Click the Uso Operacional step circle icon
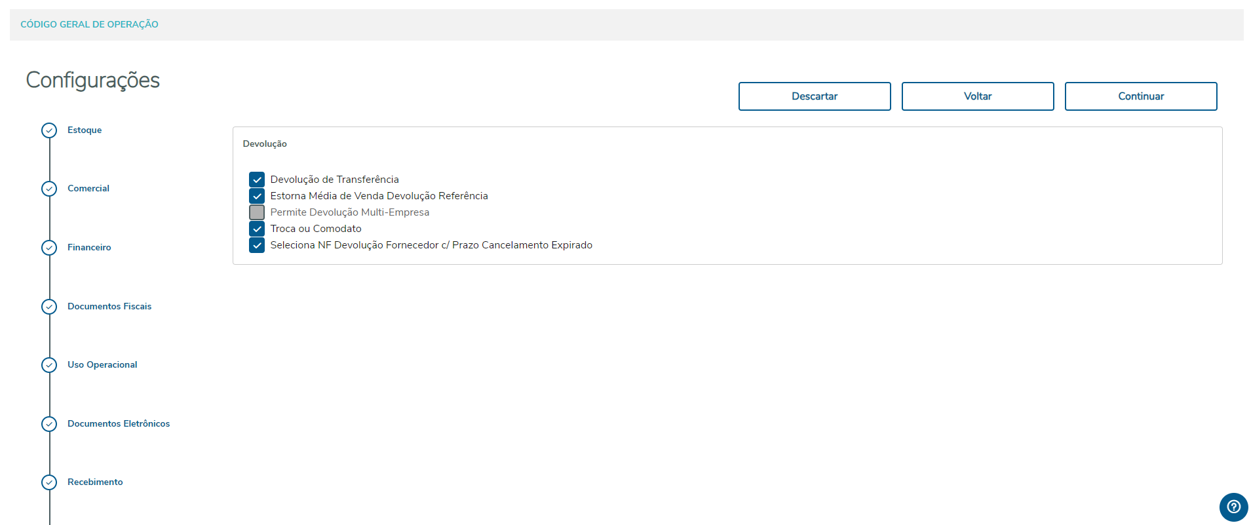This screenshot has width=1249, height=525. tap(49, 365)
